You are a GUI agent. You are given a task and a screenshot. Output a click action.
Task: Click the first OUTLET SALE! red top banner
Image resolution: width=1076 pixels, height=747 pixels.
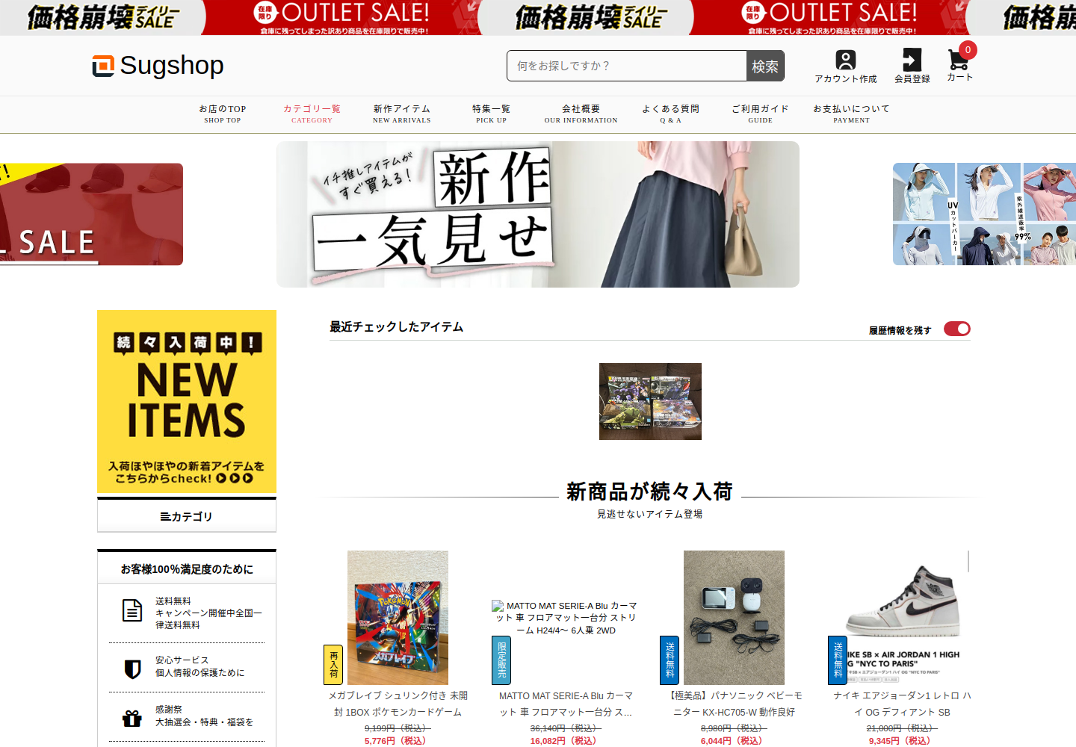pos(341,17)
